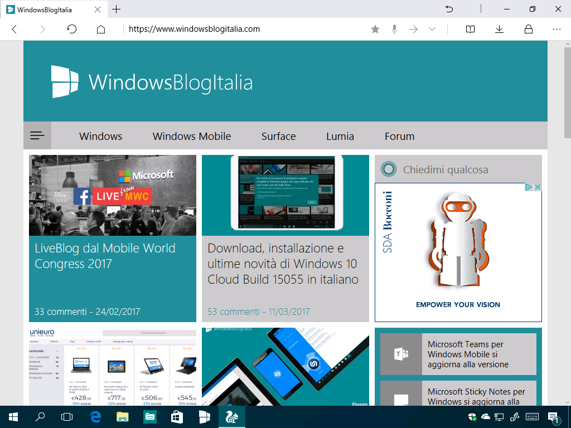Image resolution: width=571 pixels, height=428 pixels.
Task: Go back using the toolbar back arrow
Action: coord(14,29)
